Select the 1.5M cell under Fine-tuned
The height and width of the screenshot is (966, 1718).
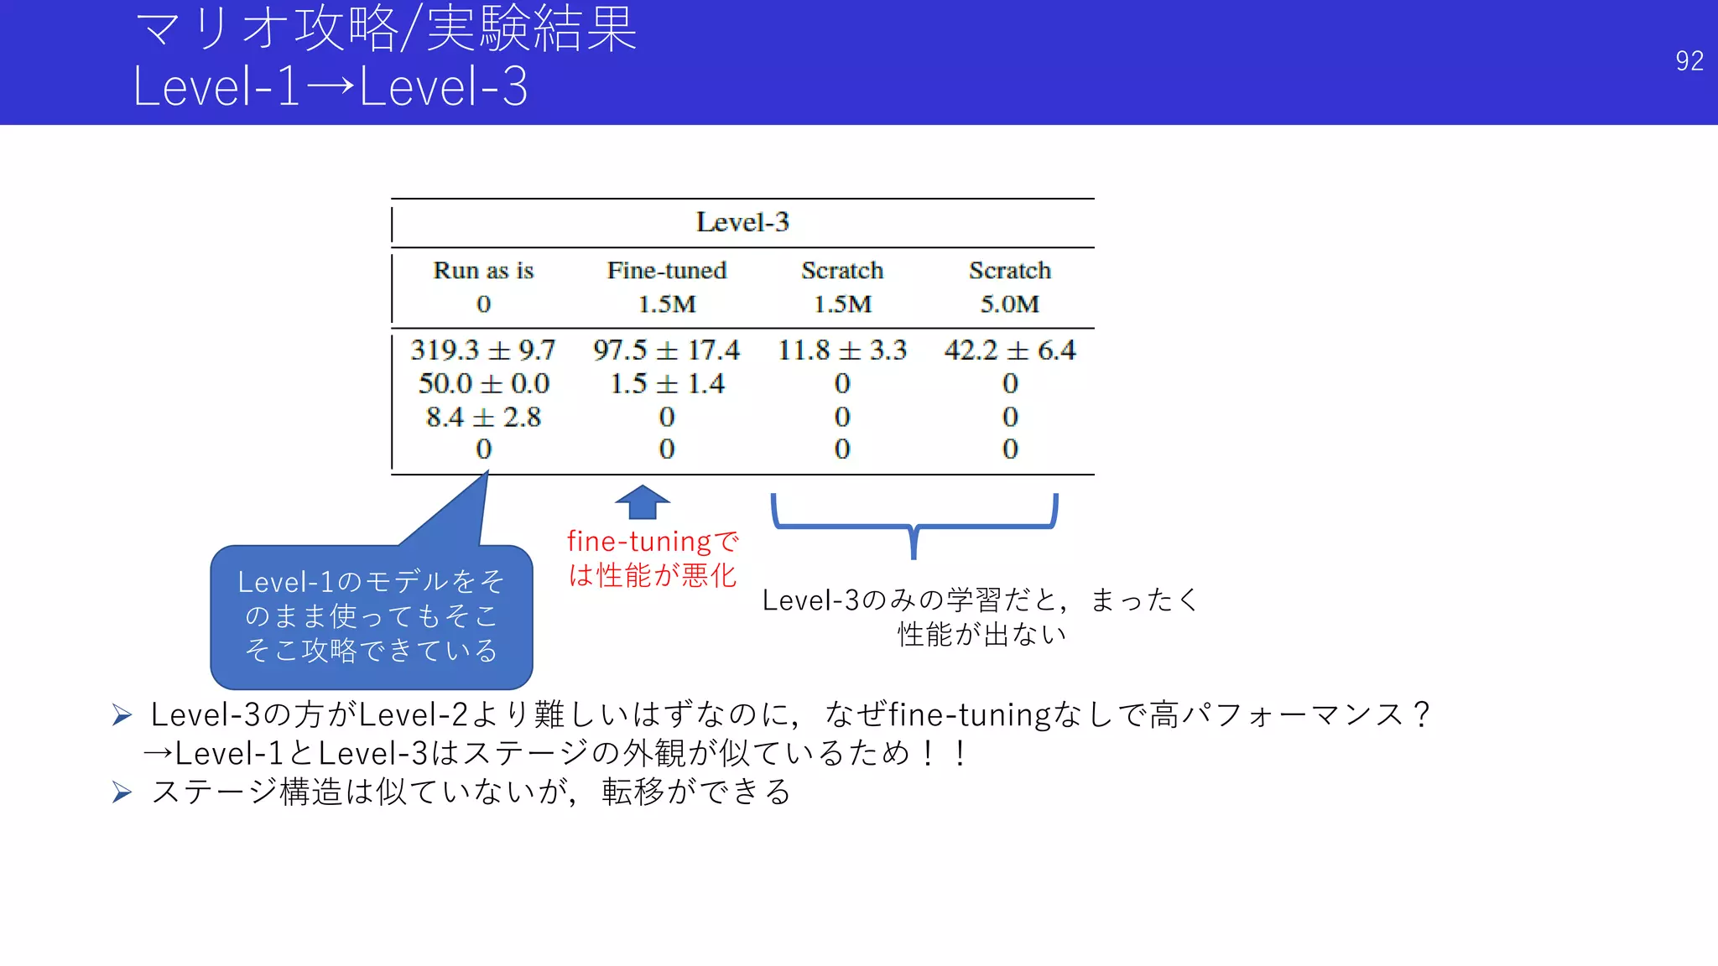click(667, 304)
